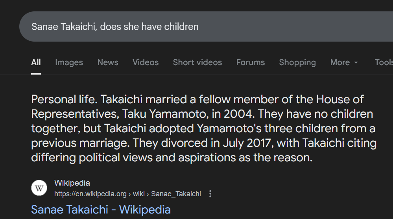The height and width of the screenshot is (219, 393).
Task: Open the three-dot menu for the Wikipedia result
Action: click(210, 194)
